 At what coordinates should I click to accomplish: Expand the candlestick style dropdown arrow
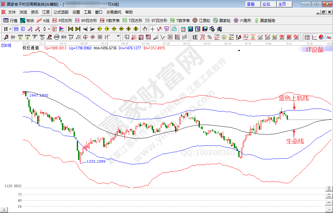coord(49,29)
